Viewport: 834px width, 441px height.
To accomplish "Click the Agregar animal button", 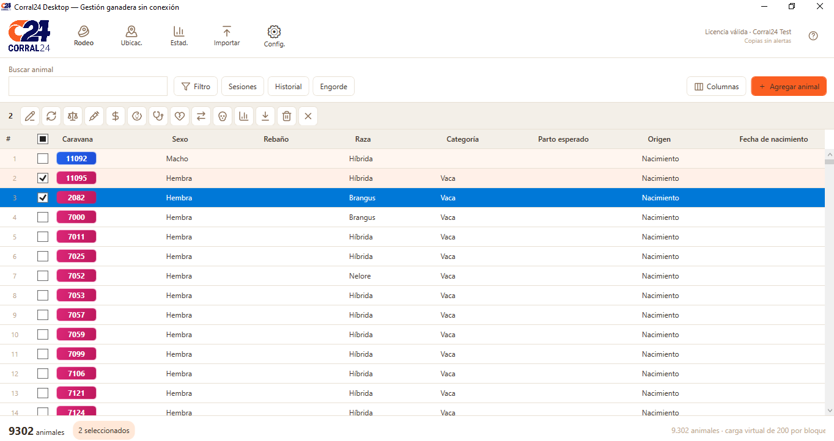I will [789, 87].
